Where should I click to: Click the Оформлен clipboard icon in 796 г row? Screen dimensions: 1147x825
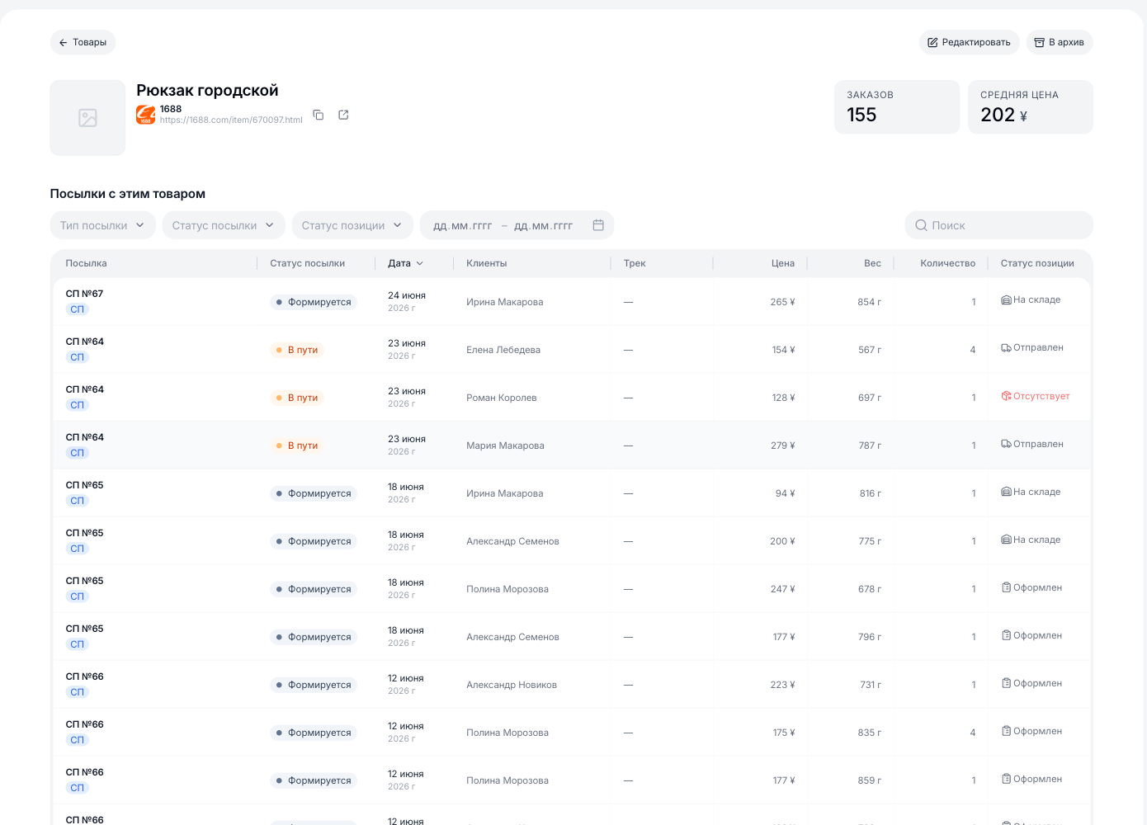(x=1006, y=635)
